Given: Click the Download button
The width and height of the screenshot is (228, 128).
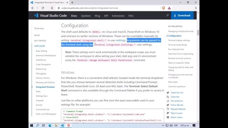Looking at the screenshot, I should coord(182,15).
